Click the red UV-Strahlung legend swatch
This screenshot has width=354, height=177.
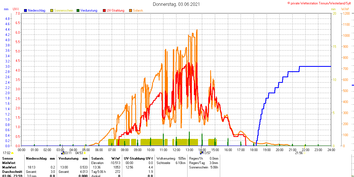[x=104, y=10]
